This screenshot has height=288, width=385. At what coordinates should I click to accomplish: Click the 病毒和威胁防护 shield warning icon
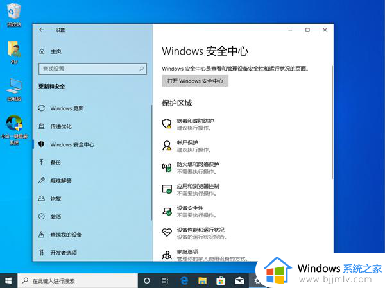coord(167,124)
